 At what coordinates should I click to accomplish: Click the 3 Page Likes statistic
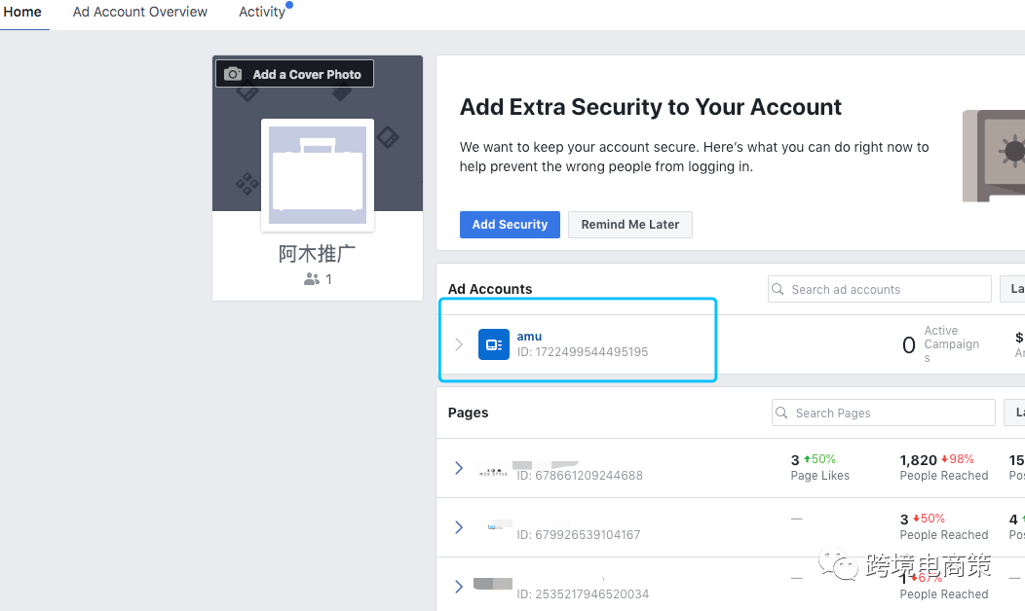[819, 467]
